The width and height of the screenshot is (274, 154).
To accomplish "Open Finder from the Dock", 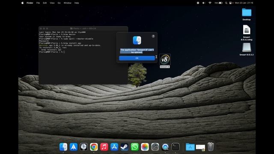I will (x=63, y=147).
